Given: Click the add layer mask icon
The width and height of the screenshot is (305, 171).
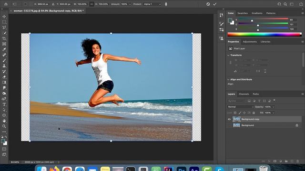Looking at the screenshot, I should point(274,161).
